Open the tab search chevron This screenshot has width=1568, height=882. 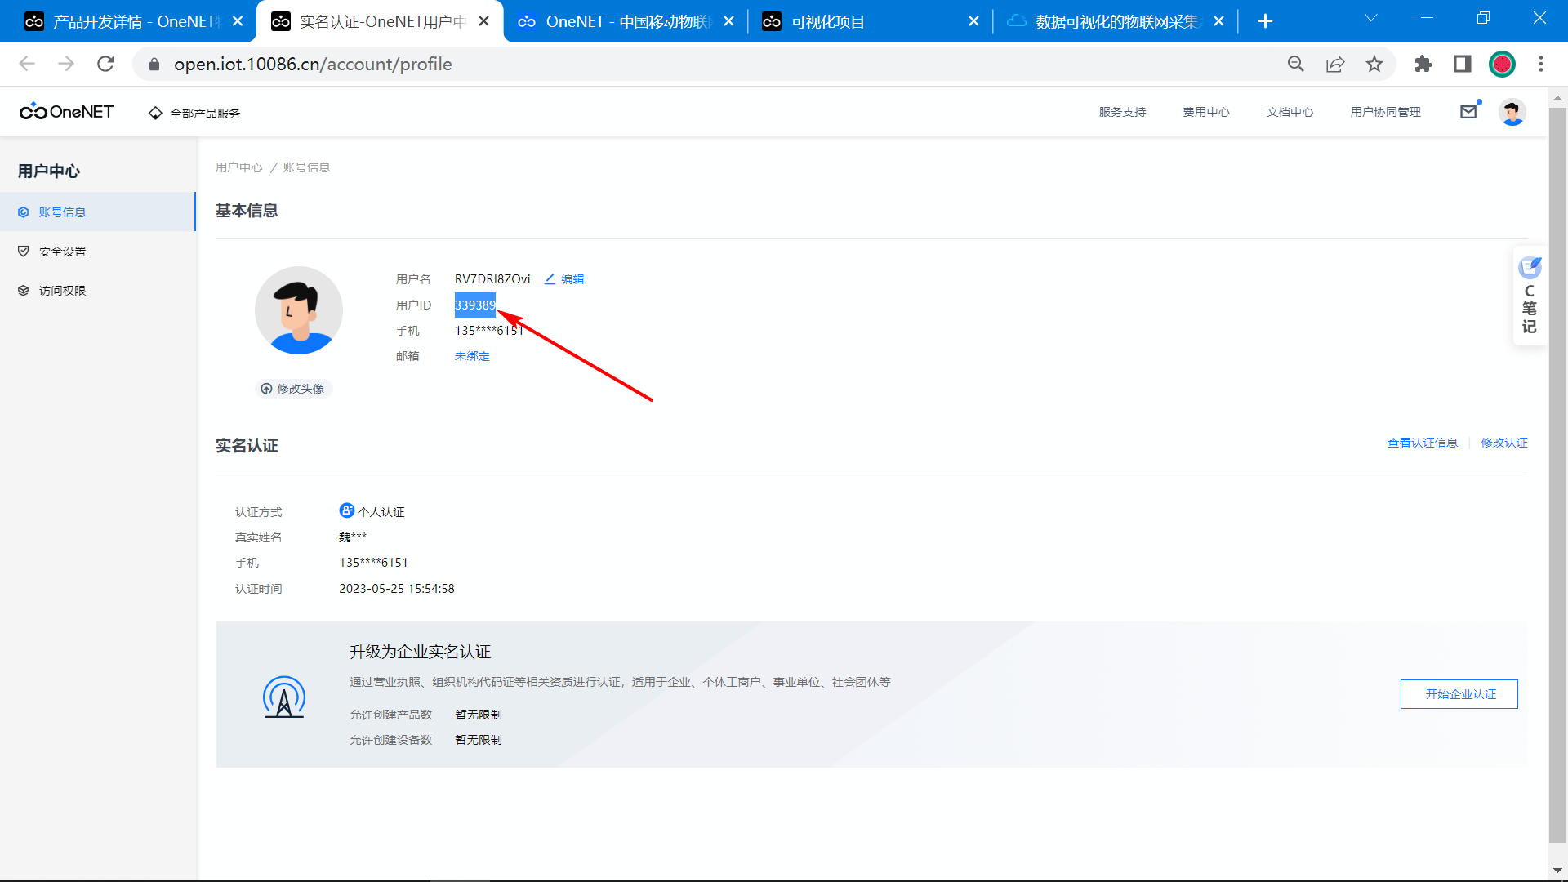pyautogui.click(x=1371, y=18)
